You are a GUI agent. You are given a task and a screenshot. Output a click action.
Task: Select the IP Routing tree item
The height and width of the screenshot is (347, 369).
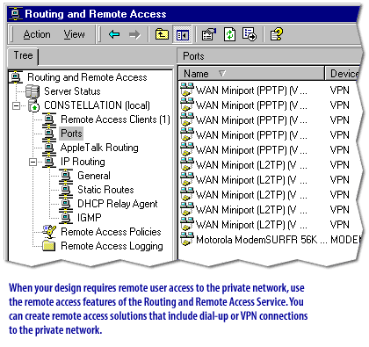pos(83,162)
